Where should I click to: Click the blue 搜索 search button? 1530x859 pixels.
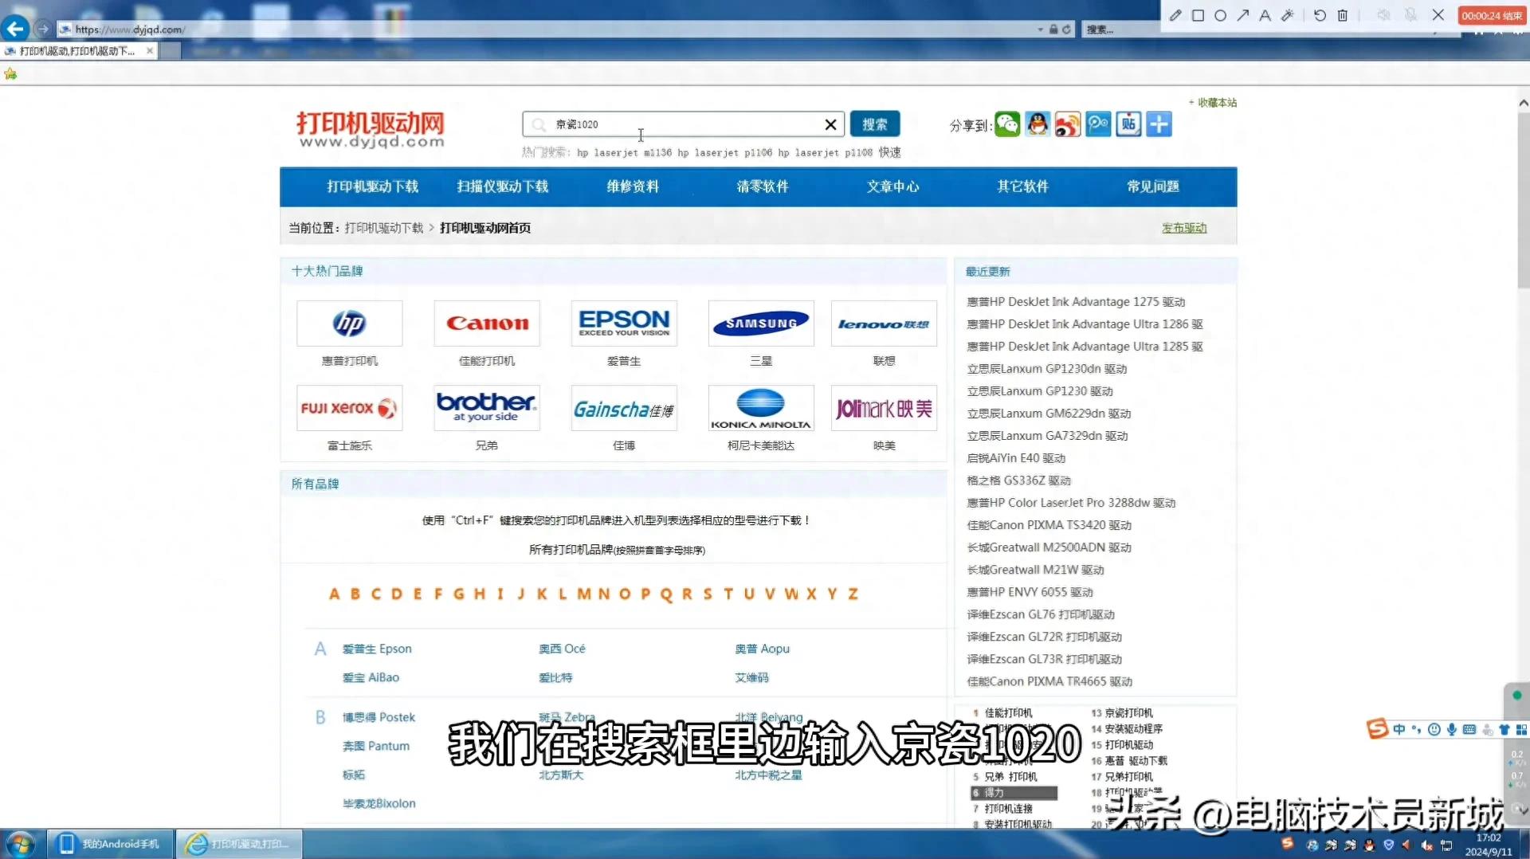coord(874,124)
